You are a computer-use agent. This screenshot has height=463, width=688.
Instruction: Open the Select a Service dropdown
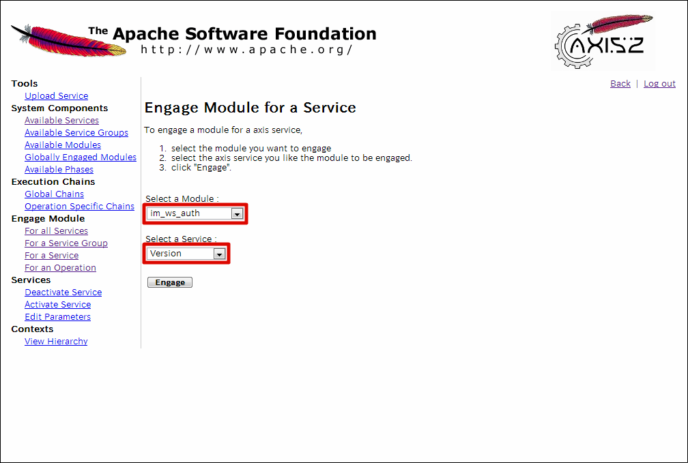[x=186, y=254]
